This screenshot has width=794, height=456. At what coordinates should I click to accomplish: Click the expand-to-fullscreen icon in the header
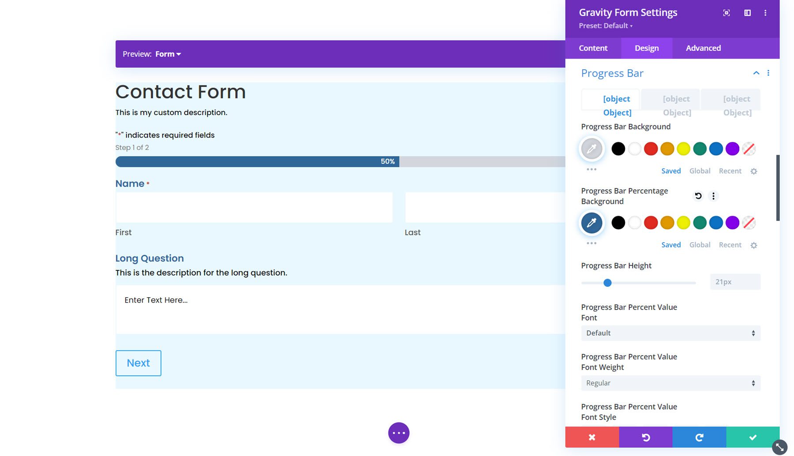(727, 13)
